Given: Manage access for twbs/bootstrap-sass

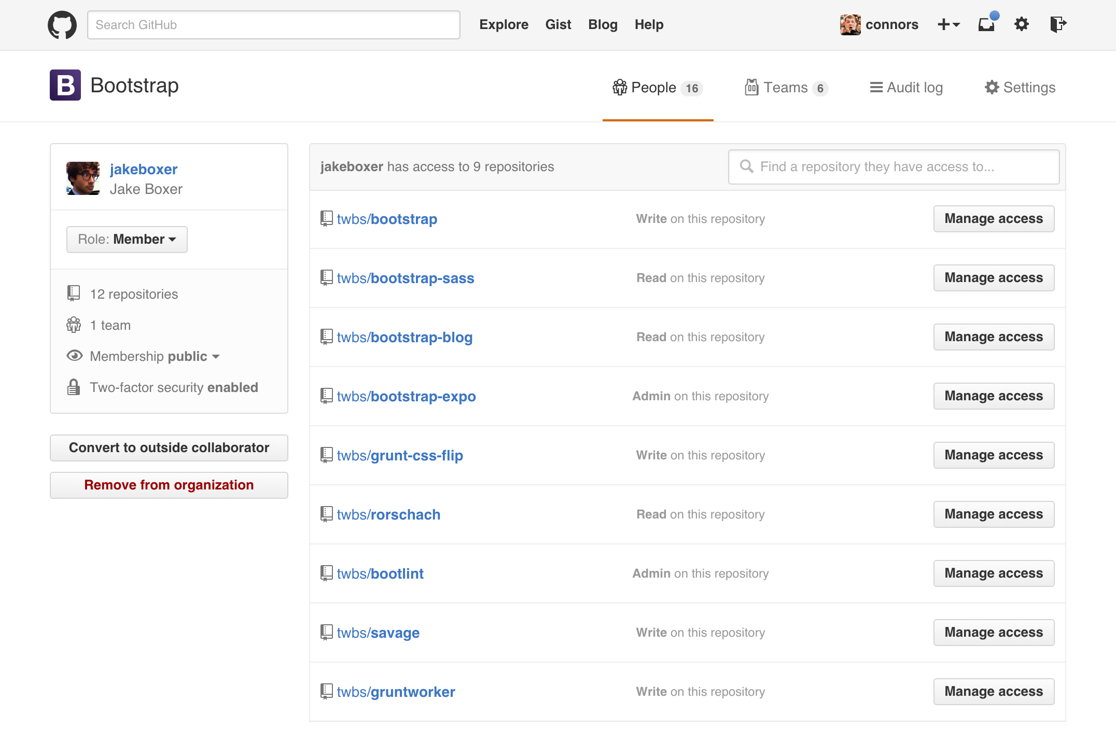Looking at the screenshot, I should [994, 277].
